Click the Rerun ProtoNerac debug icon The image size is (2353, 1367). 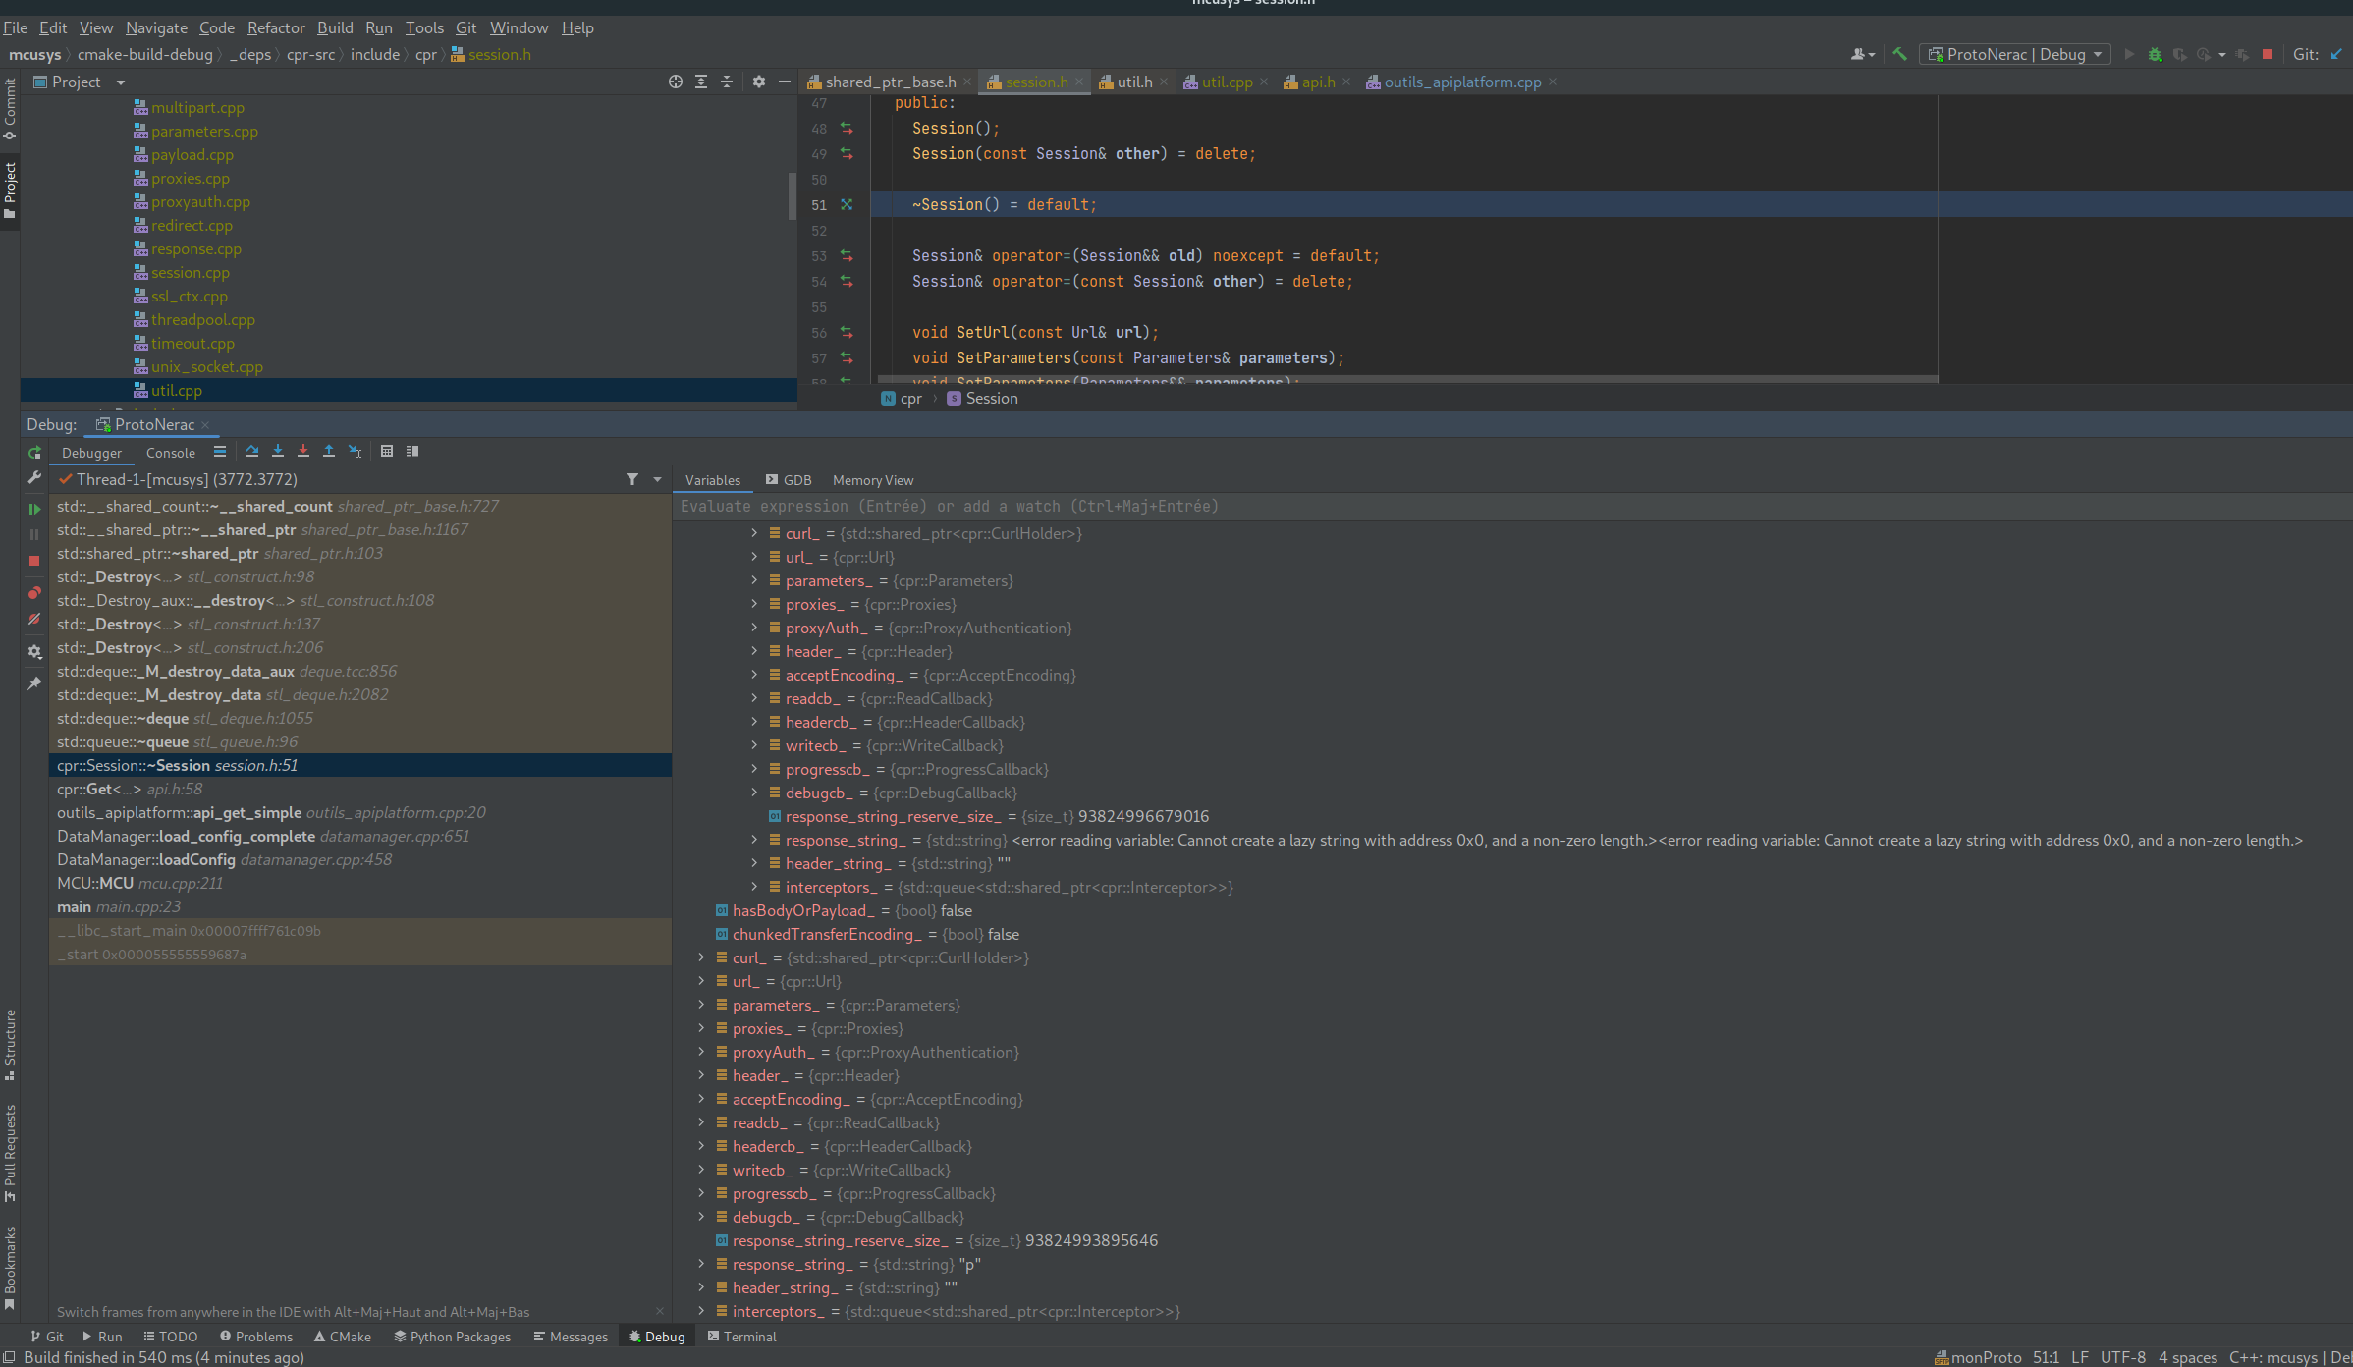[34, 453]
